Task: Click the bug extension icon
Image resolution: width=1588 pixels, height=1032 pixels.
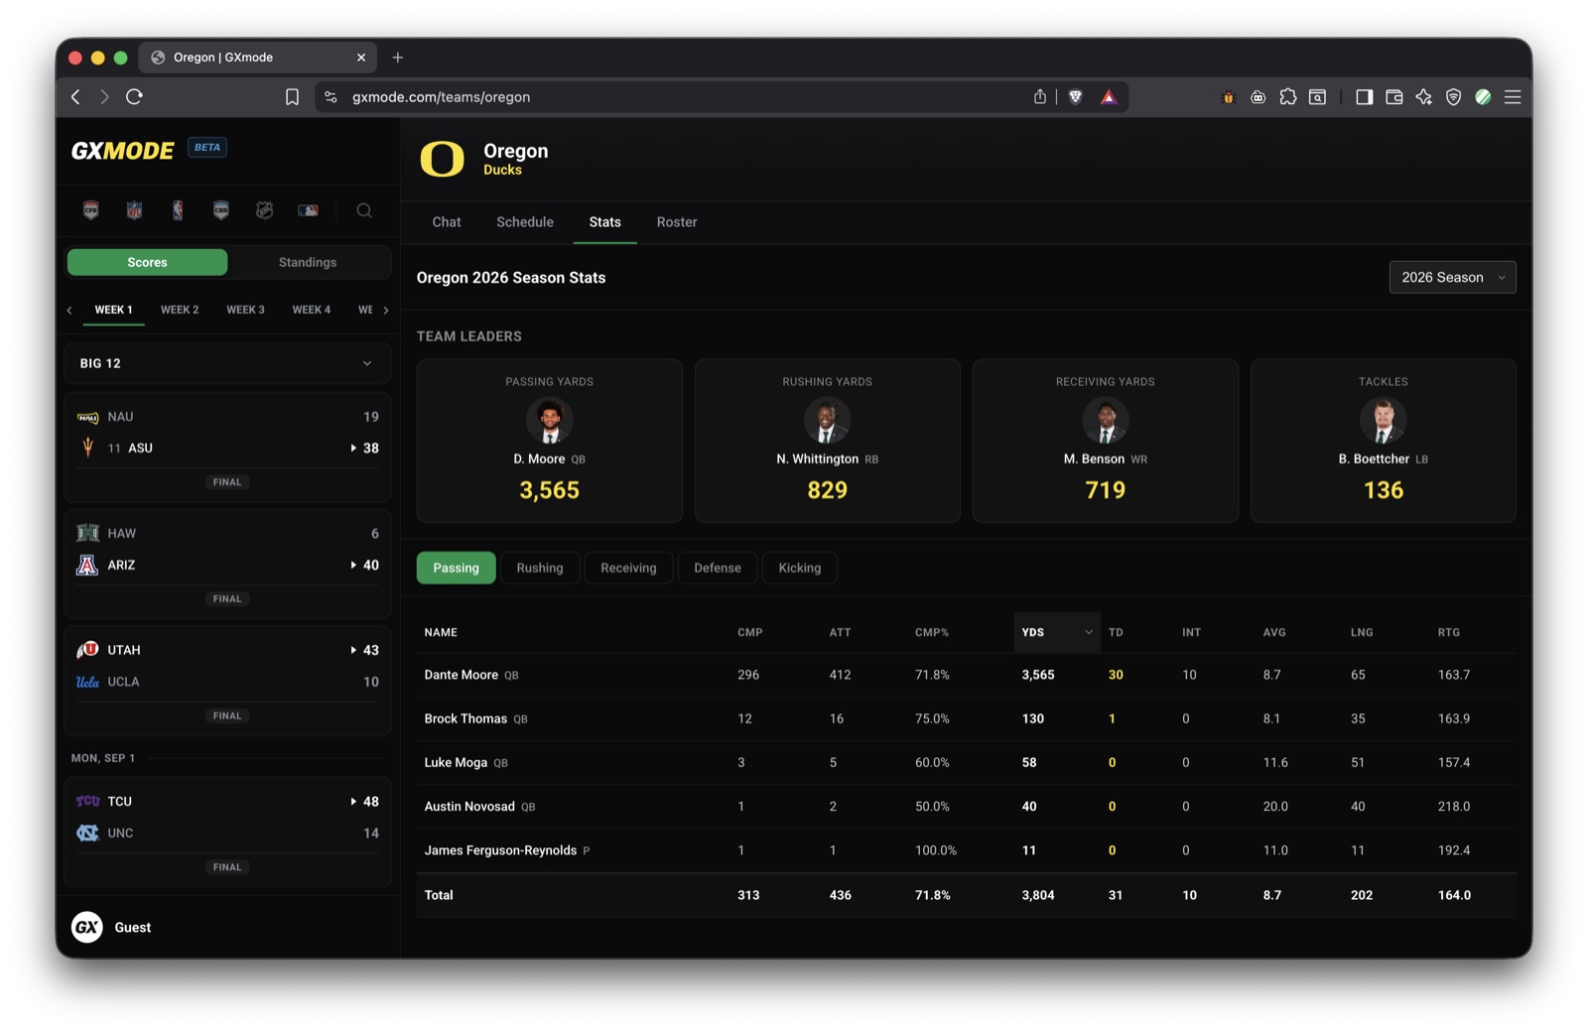Action: pos(1228,97)
